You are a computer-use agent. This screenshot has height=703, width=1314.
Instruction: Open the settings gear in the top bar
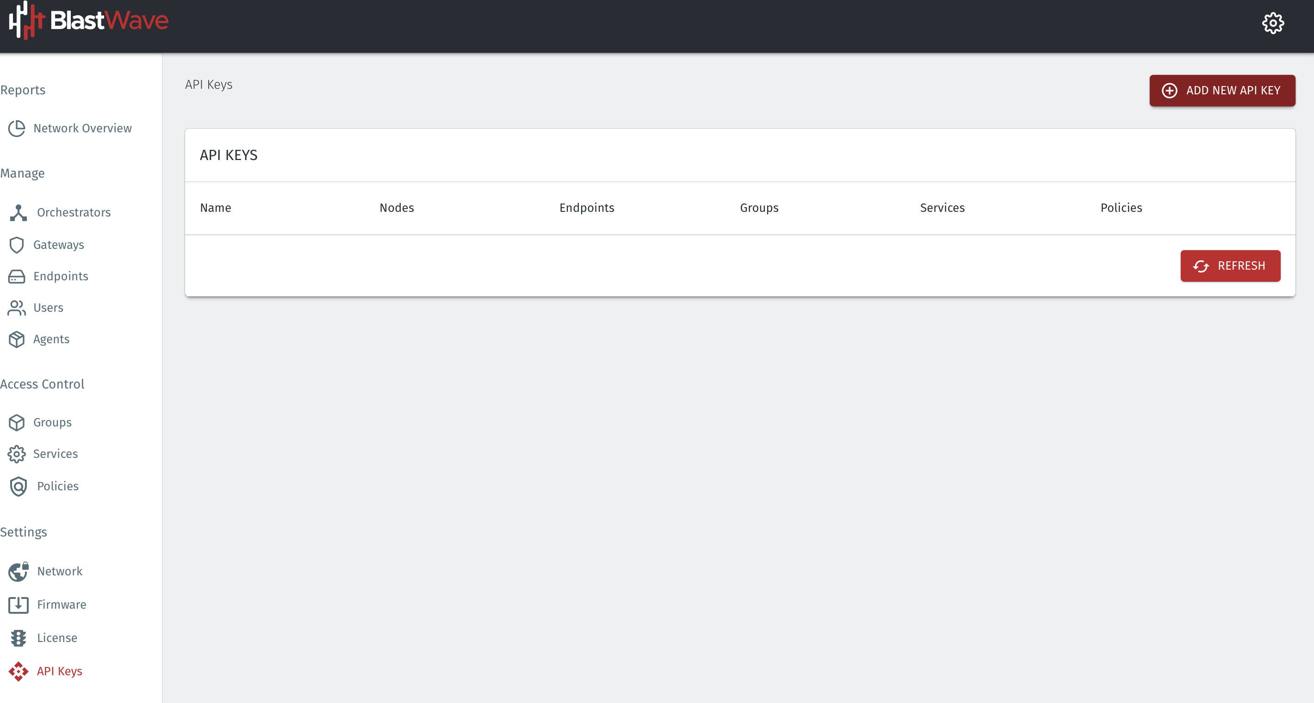point(1273,22)
